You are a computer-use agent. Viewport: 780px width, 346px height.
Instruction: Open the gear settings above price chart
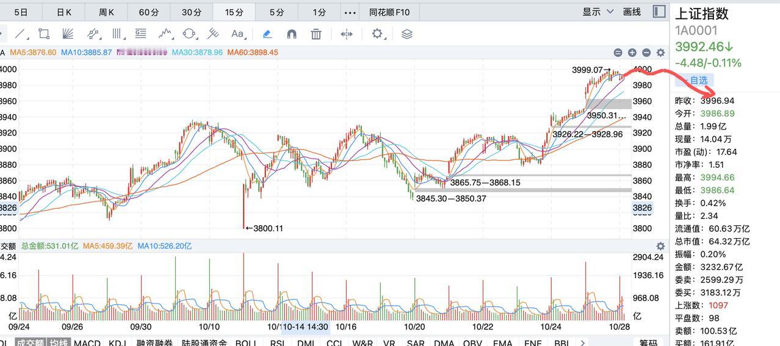(660, 53)
